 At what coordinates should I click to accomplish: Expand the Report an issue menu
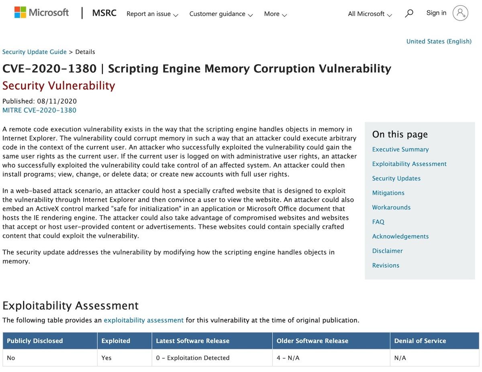(x=152, y=14)
